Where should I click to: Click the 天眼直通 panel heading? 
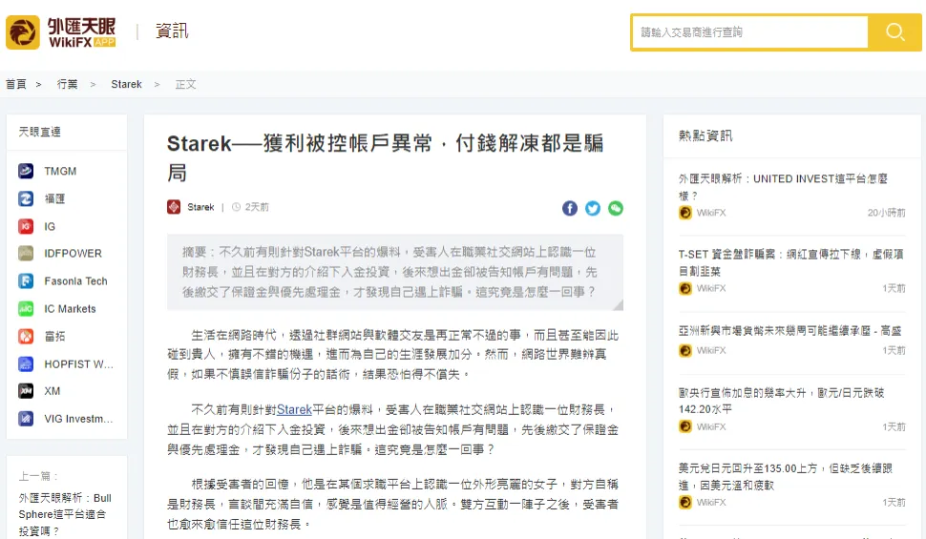point(39,132)
